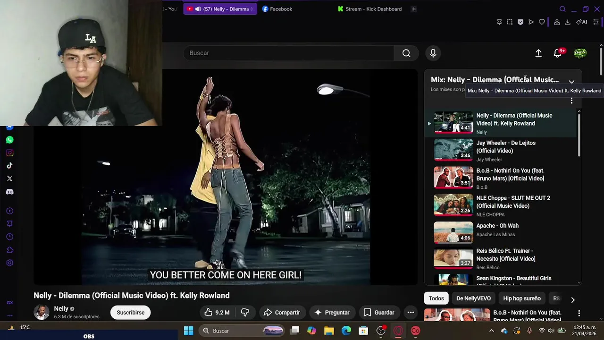Play Reis Bélico - Necesito from the playlist
This screenshot has width=604, height=340.
click(x=500, y=259)
